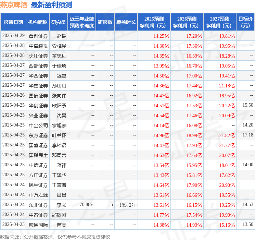Click the 目标价 column header
Image resolution: width=255 pixels, height=240 pixels.
click(x=245, y=22)
